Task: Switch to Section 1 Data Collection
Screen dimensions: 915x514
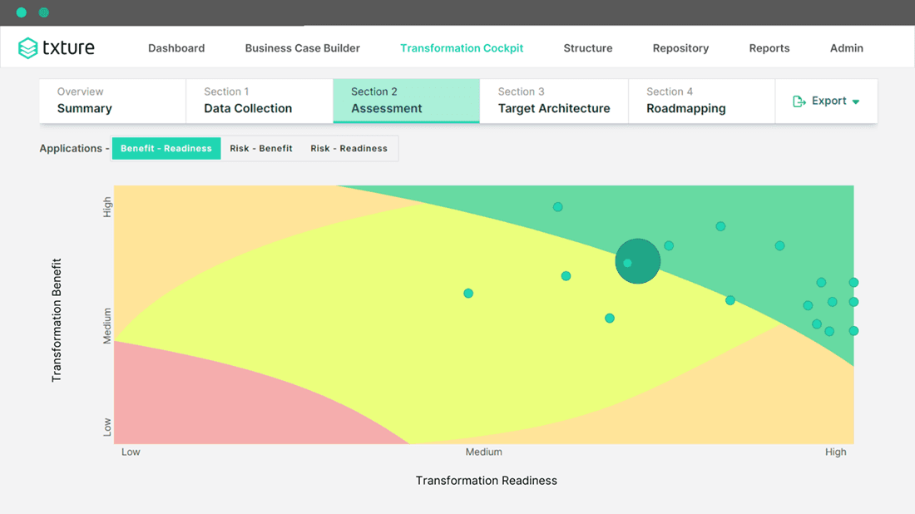Action: click(259, 100)
